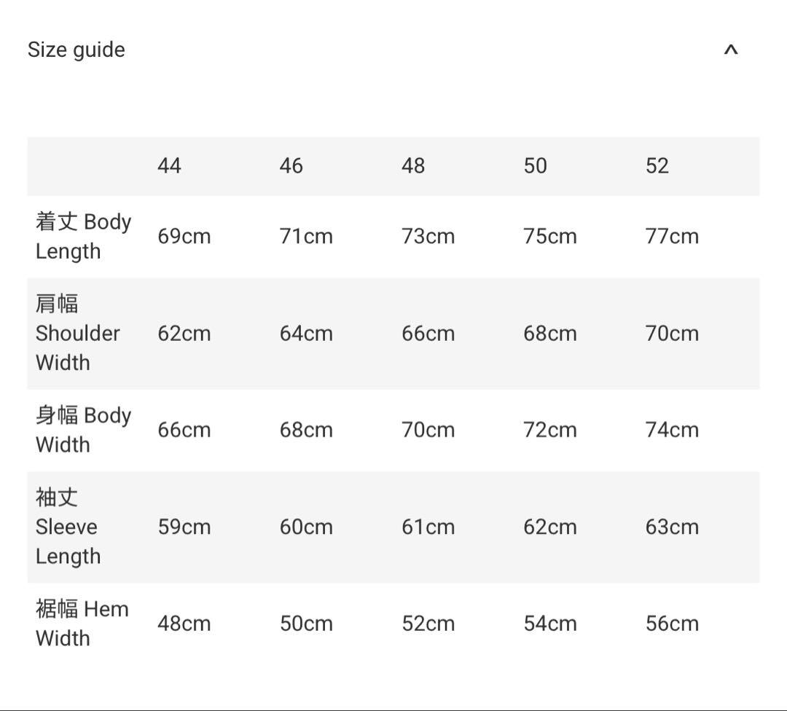Viewport: 787px width, 711px height.
Task: Collapse the Size guide chevron
Action: coord(731,50)
